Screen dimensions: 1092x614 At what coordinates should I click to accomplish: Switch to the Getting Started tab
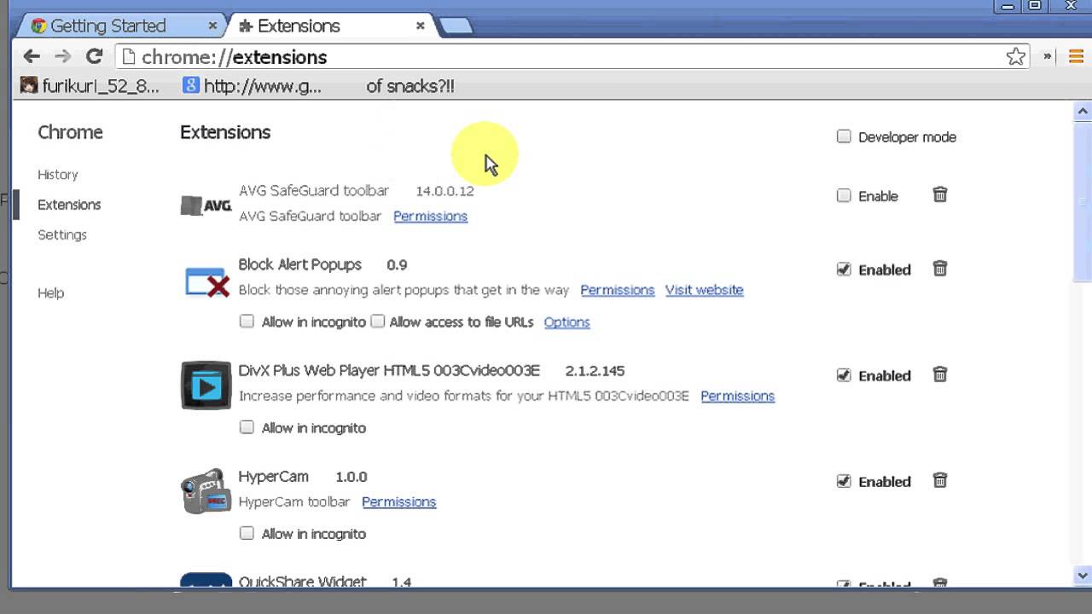point(119,26)
